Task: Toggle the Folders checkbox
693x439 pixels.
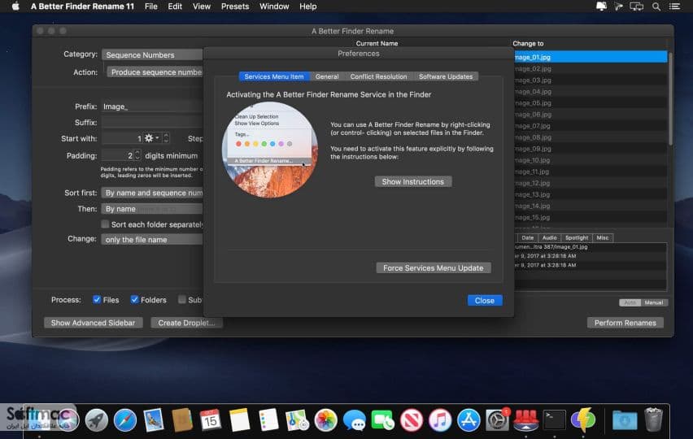Action: coord(135,299)
